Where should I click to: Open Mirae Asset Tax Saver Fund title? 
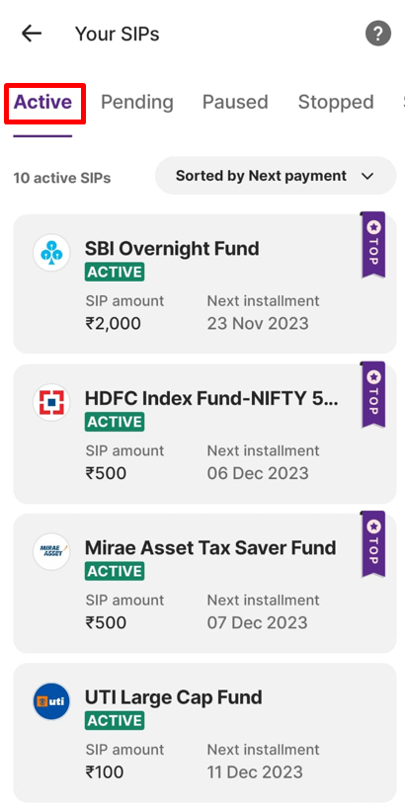(210, 548)
